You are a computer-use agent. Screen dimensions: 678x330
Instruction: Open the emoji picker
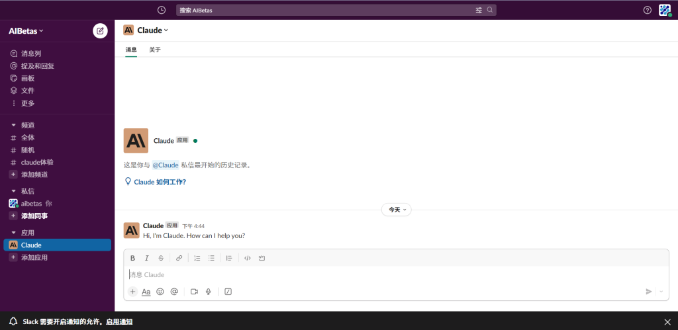160,292
